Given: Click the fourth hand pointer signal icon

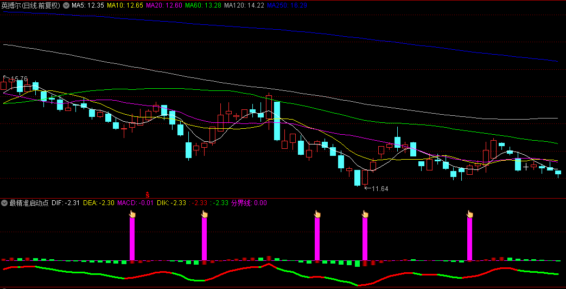Looking at the screenshot, I should tap(365, 214).
